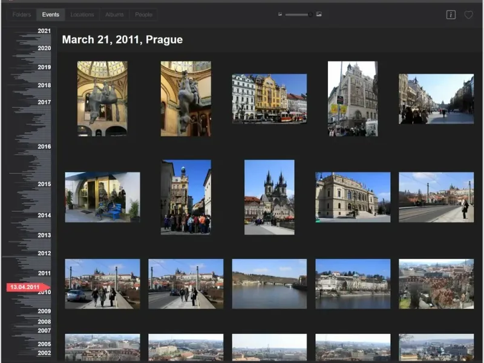This screenshot has width=484, height=363.
Task: Select year 2014 in the timeline
Action: (44, 215)
